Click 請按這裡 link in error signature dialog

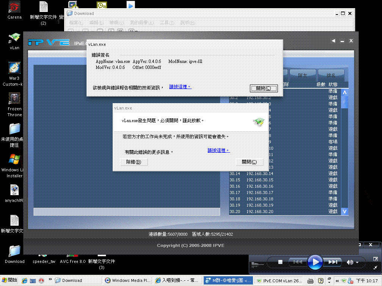tap(180, 87)
